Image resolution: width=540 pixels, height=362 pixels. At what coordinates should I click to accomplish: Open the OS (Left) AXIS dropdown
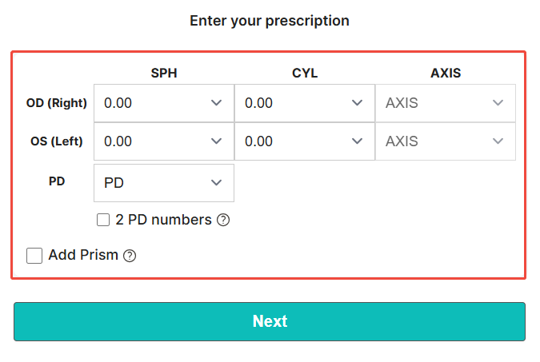[x=446, y=141]
